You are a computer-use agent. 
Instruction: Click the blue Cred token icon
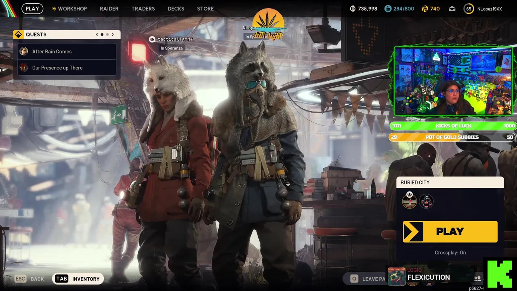tap(388, 8)
